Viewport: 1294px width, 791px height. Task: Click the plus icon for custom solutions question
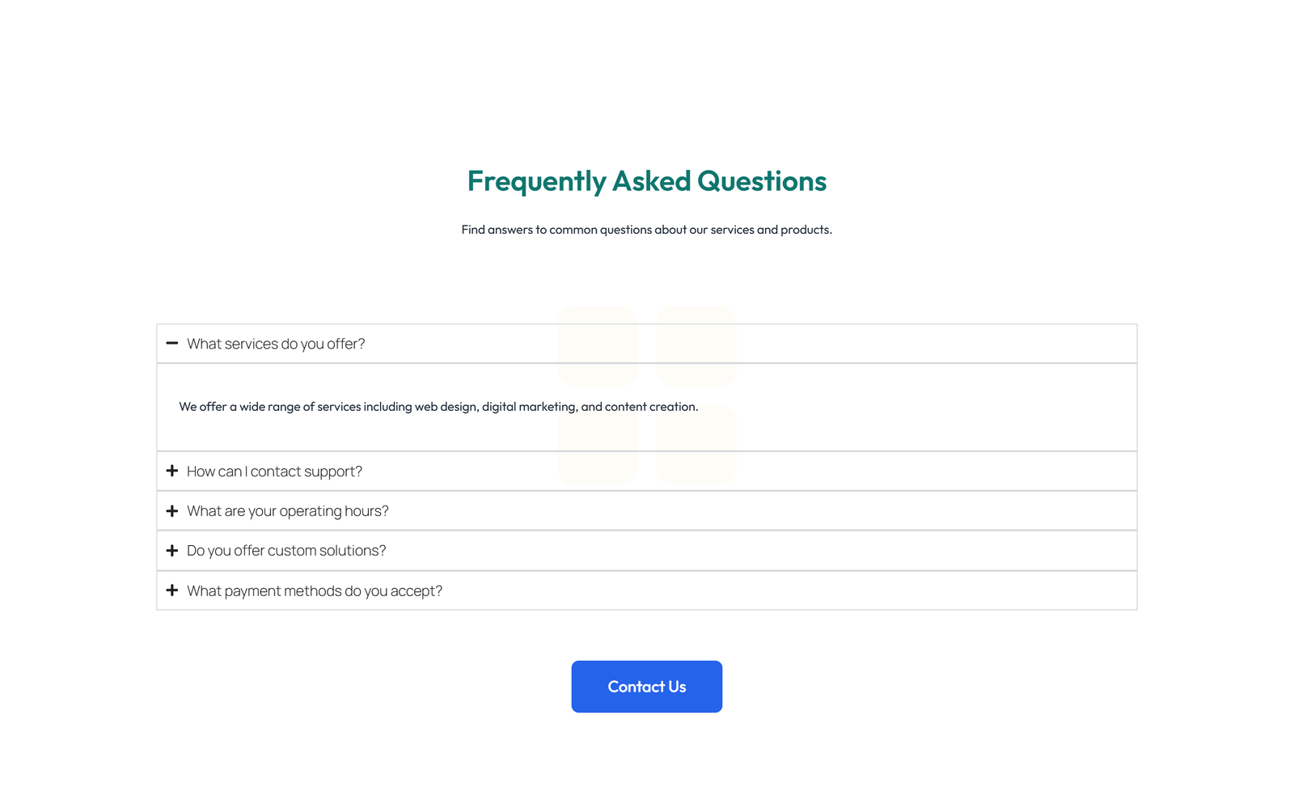click(172, 550)
